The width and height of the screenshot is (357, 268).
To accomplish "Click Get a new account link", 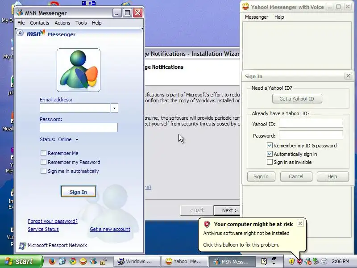I will click(x=110, y=229).
